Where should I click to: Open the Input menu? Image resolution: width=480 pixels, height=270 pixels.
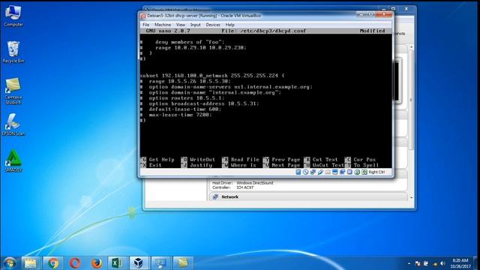tap(195, 25)
